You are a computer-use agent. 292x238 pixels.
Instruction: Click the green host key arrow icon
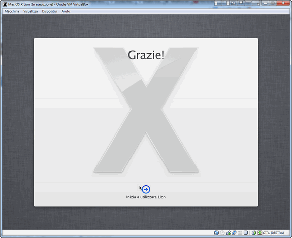260,233
